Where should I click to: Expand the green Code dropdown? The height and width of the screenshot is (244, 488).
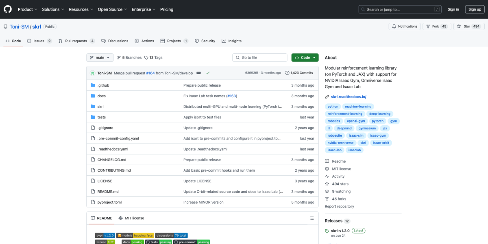(305, 58)
